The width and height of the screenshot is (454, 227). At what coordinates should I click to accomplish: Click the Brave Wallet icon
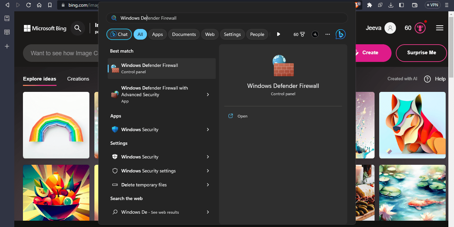[414, 5]
